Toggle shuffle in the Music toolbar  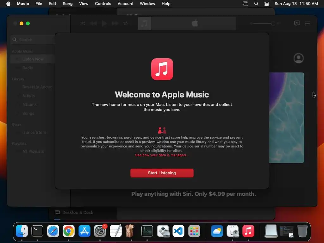(x=83, y=23)
